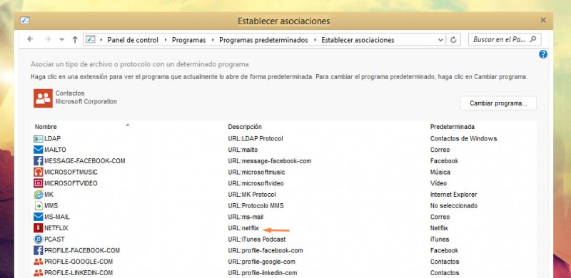Click the MICROSOFTMUSIC headphones icon
Screen dimensions: 571x278
coord(39,172)
